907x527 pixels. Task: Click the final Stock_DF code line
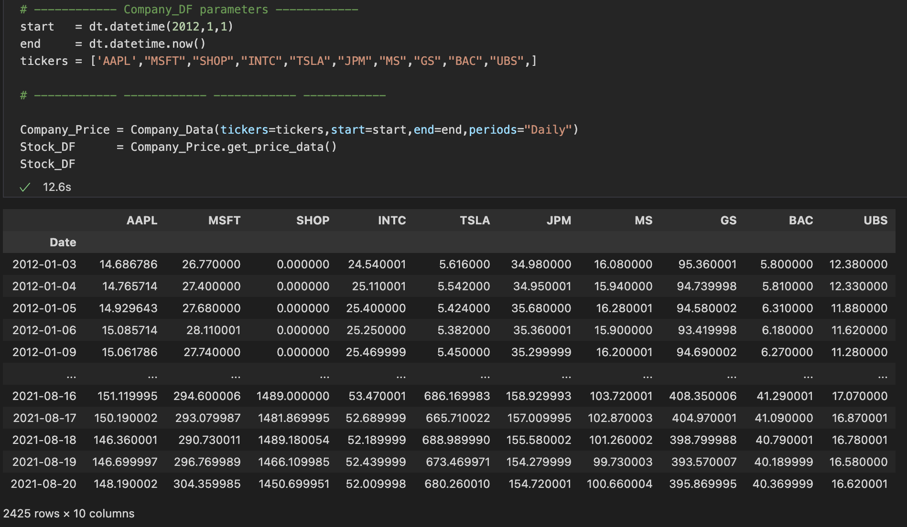(x=48, y=164)
